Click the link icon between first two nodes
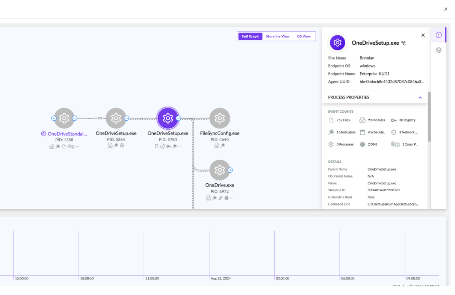Screen dimensions: 455x295 pos(100,118)
